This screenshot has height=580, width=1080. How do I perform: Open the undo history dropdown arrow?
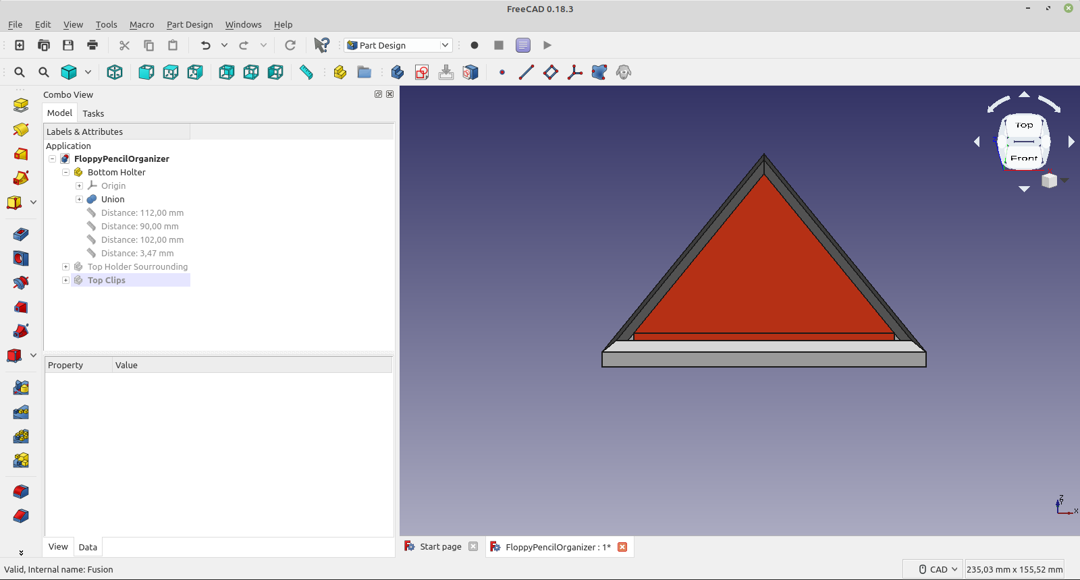click(224, 45)
